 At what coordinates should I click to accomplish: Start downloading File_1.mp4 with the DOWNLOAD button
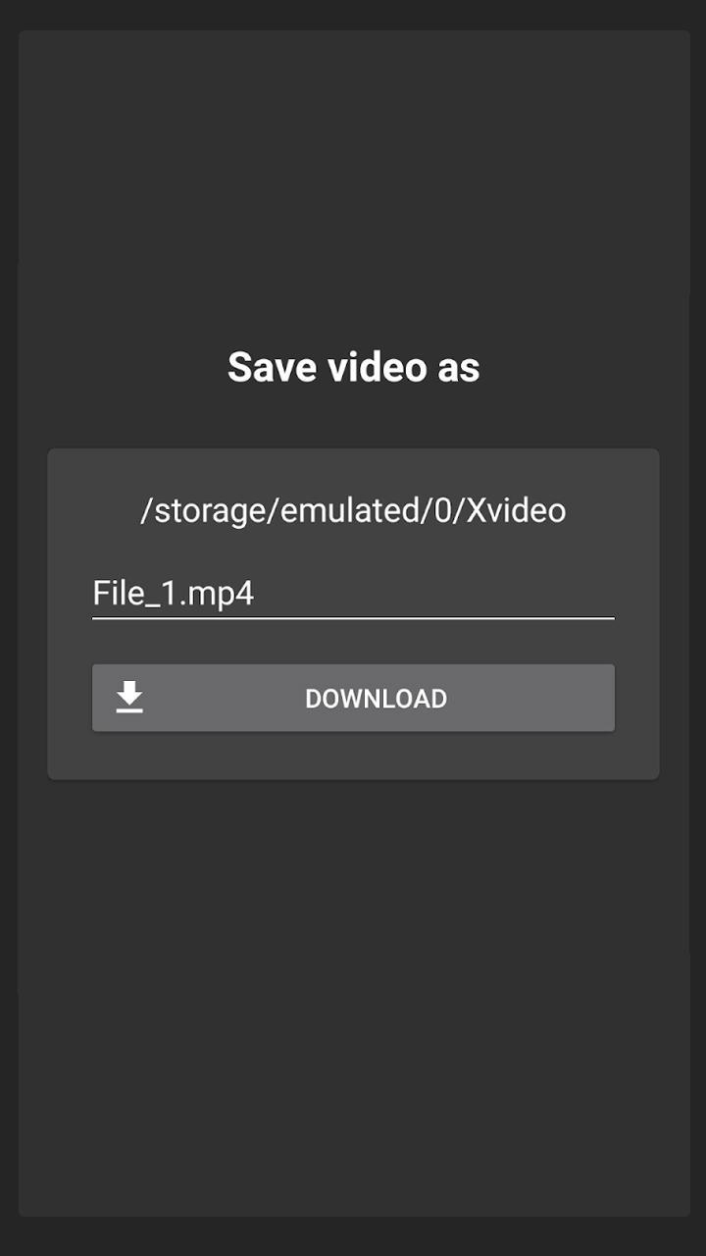(x=353, y=698)
